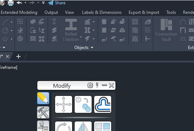Select the hammer and wrench category

[43, 112]
